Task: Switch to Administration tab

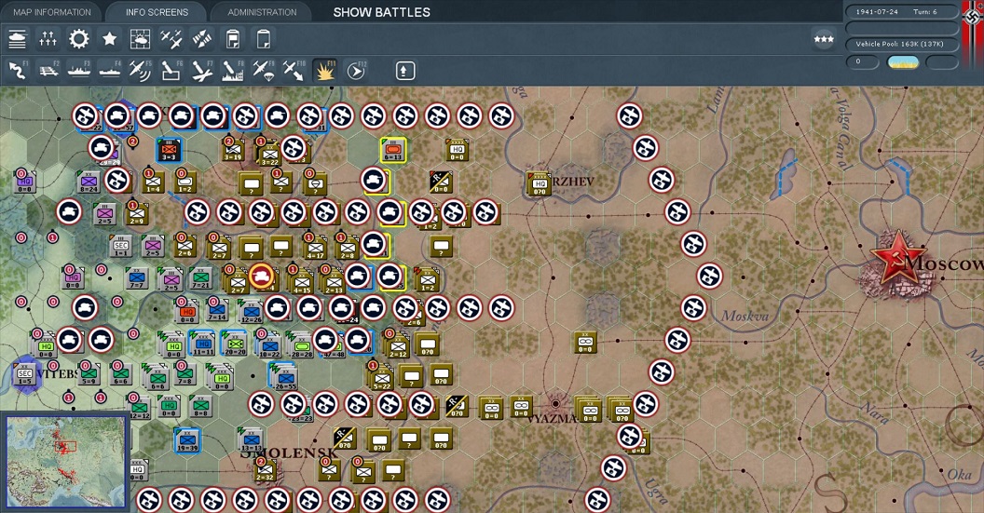Action: point(262,12)
